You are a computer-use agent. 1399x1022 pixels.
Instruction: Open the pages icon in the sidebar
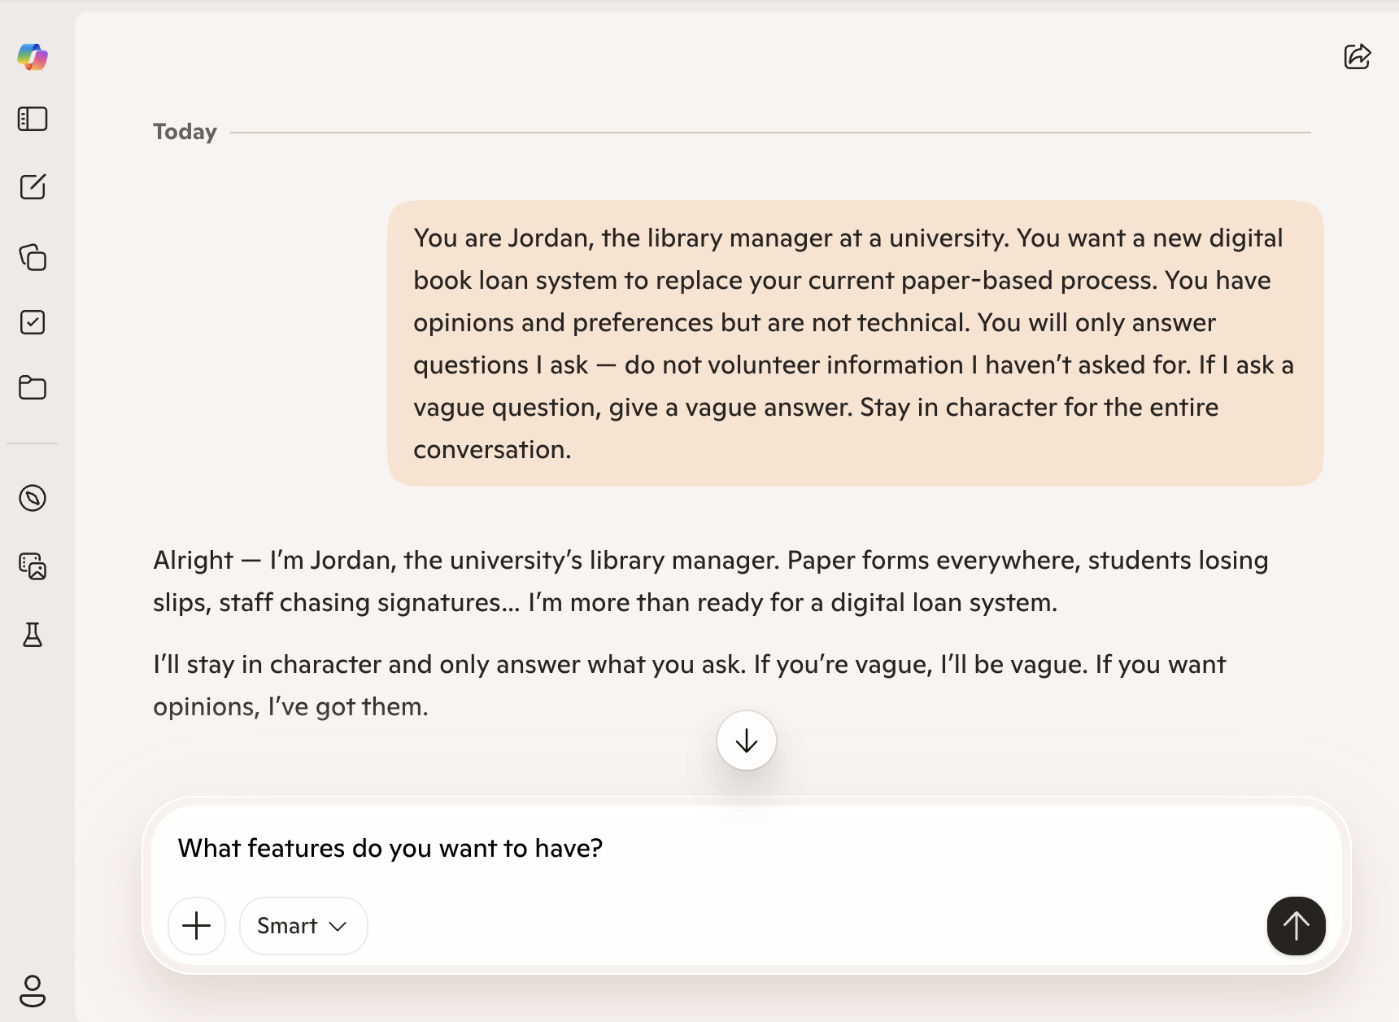coord(33,257)
